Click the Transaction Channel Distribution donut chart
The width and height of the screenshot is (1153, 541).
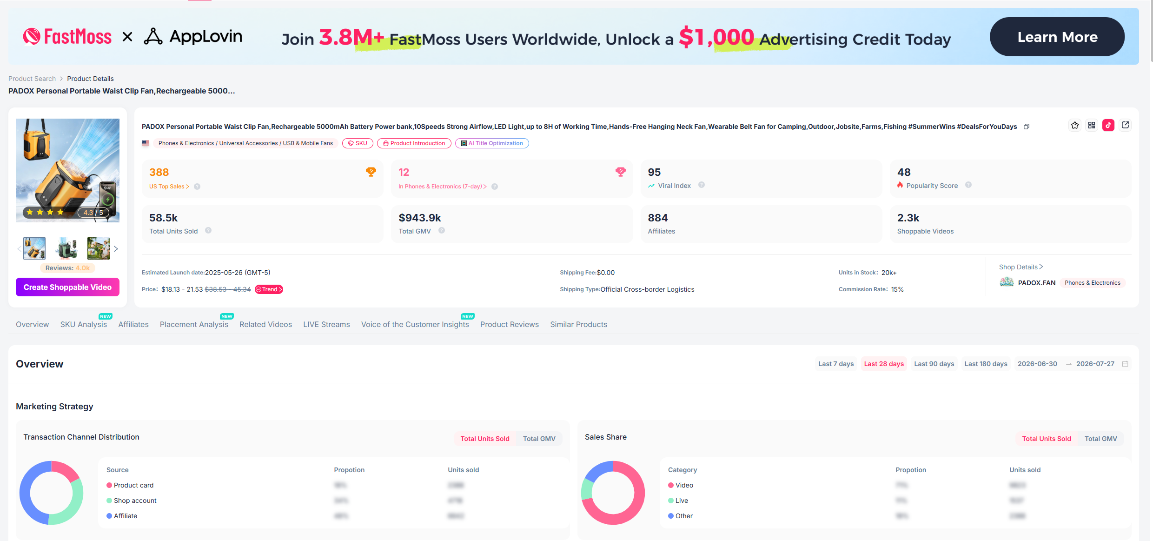(51, 493)
